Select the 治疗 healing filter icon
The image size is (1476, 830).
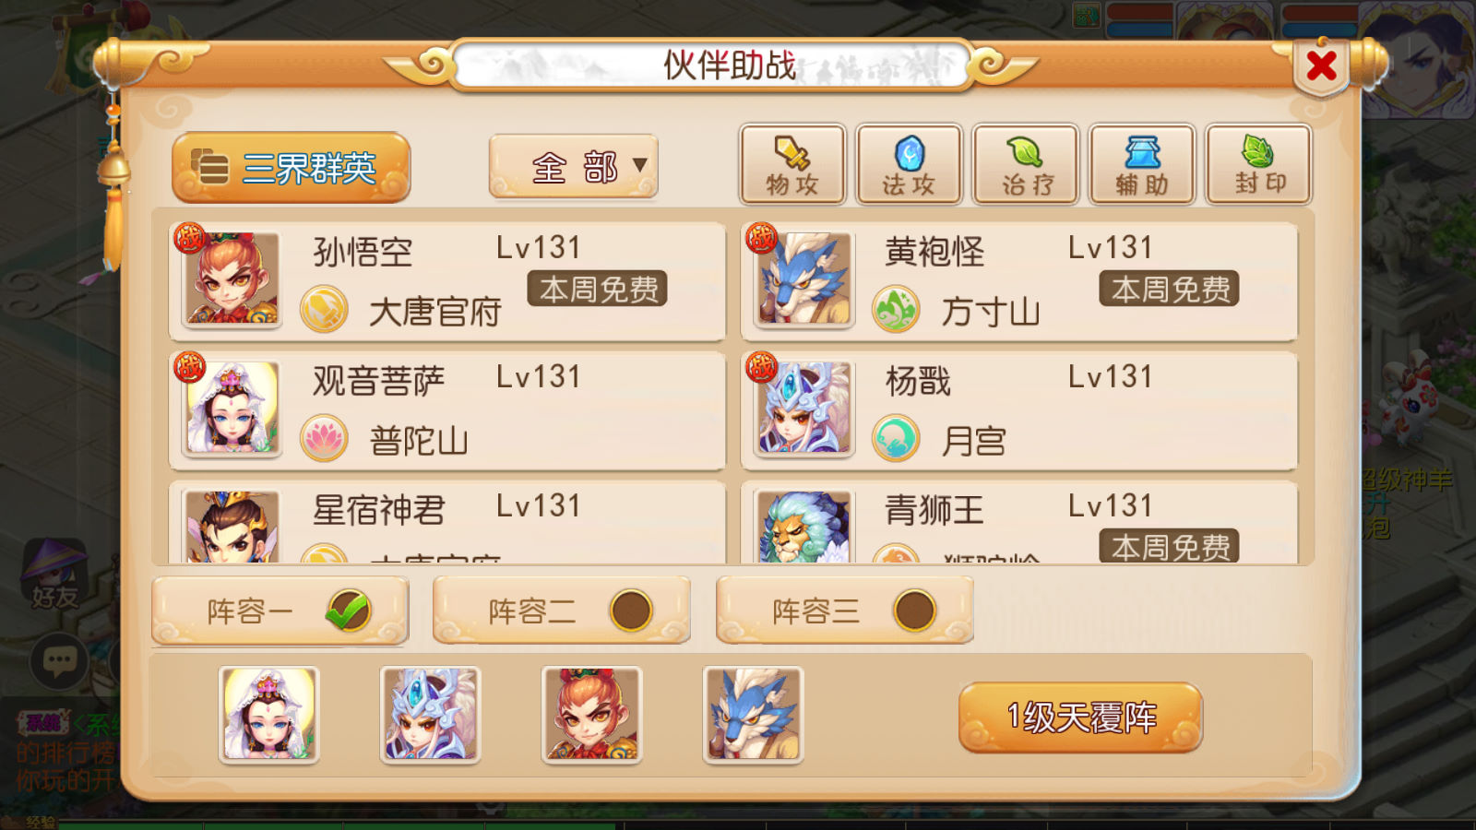click(x=1026, y=164)
